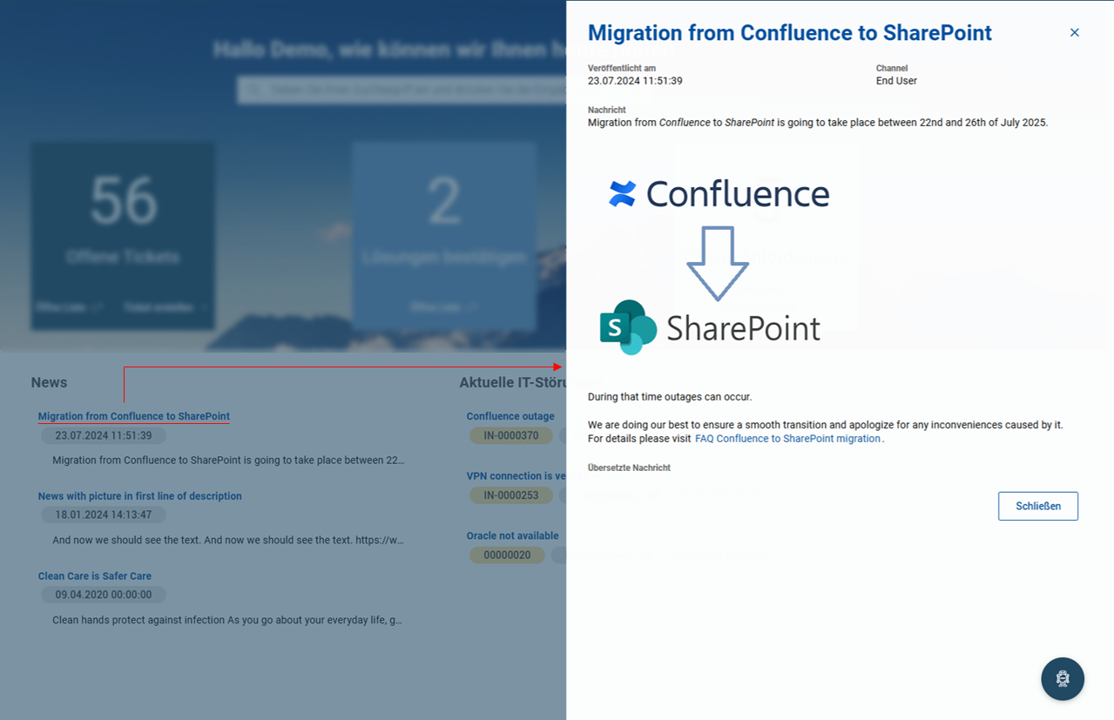This screenshot has height=720, width=1114.
Task: Open the Oracle not available incident link
Action: pyautogui.click(x=512, y=535)
